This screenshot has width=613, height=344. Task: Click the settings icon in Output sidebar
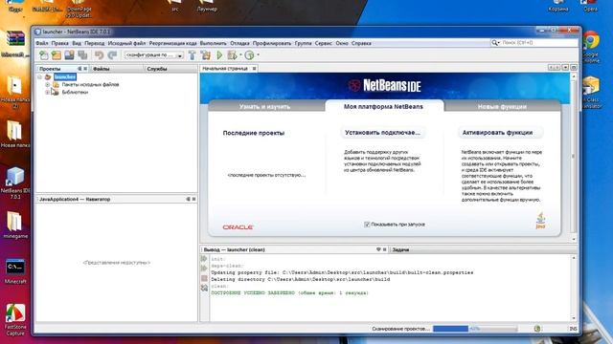(x=204, y=288)
